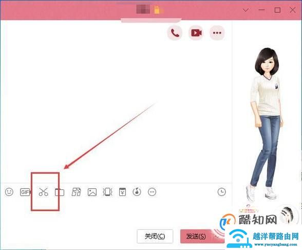Image resolution: width=302 pixels, height=250 pixels.
Task: Close the chat window
Action: [x=293, y=10]
